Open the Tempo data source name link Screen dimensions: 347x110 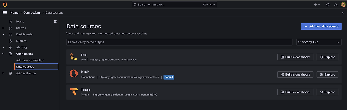click(x=86, y=90)
